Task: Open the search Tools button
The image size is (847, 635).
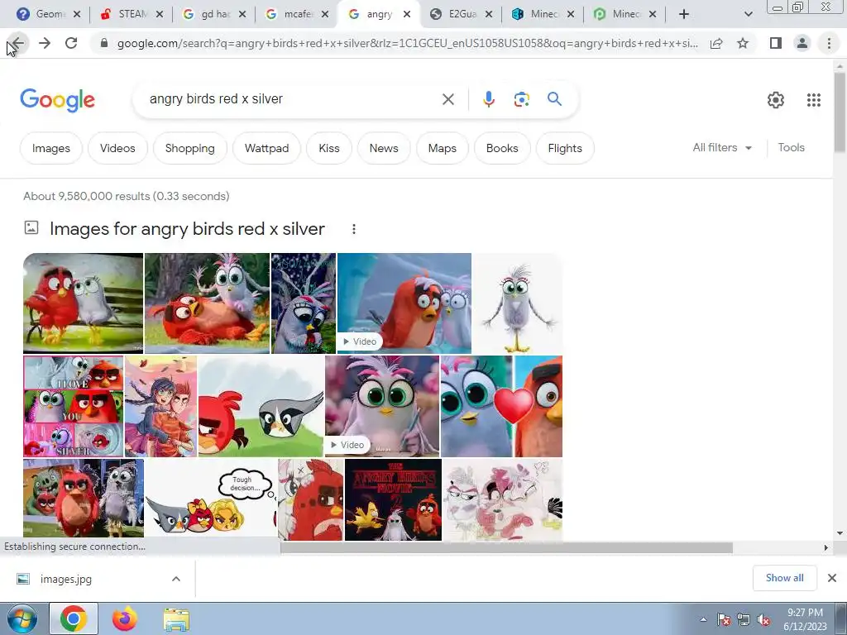Action: [791, 147]
